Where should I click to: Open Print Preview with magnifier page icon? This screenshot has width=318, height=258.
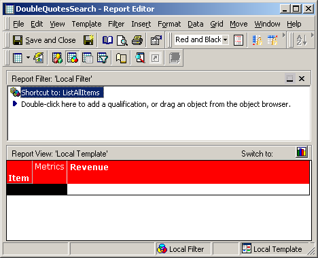[x=122, y=40]
